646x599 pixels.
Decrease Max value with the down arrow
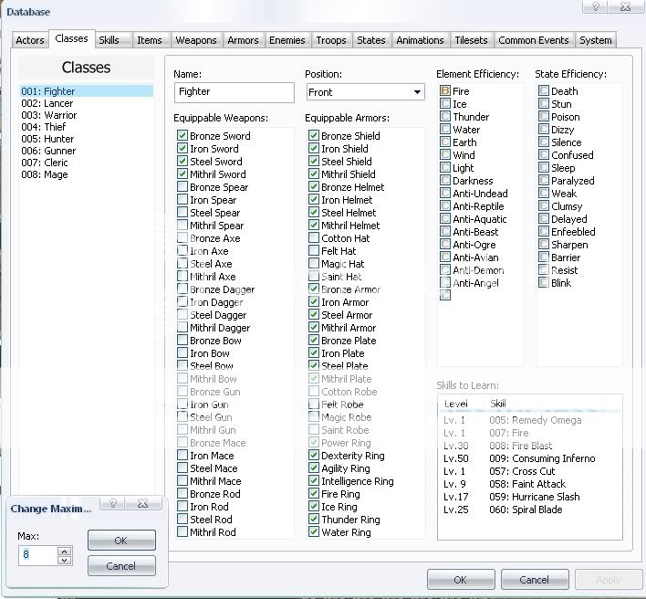click(64, 559)
